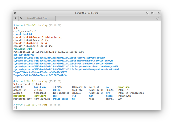Click the Makefile.am file name

click(x=96, y=90)
